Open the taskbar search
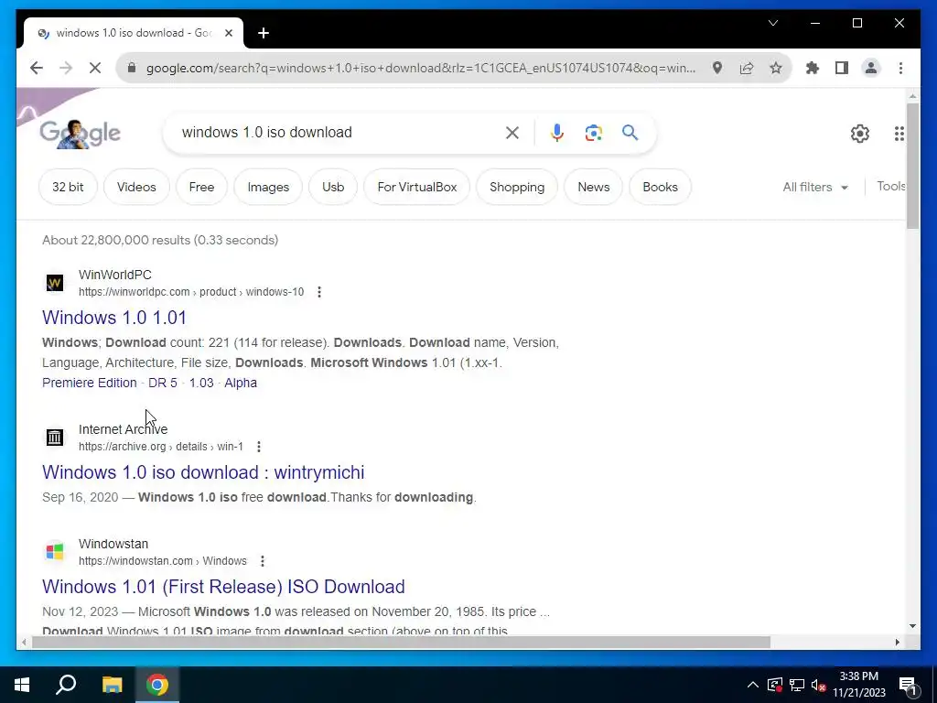 66,685
